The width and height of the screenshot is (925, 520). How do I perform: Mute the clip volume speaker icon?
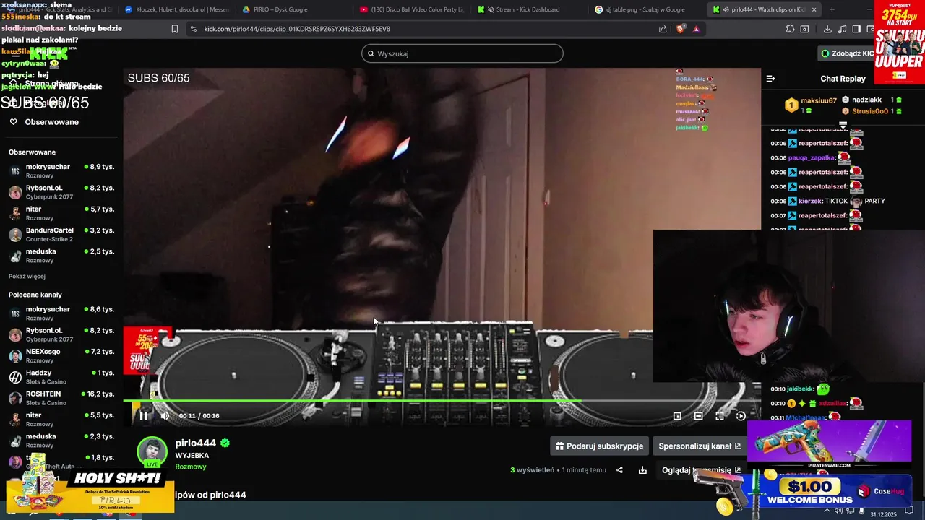coord(165,415)
